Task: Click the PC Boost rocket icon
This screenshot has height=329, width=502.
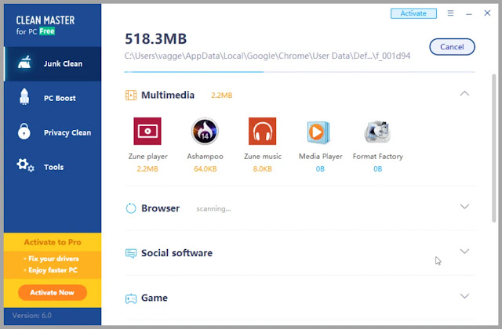Action: coord(24,96)
